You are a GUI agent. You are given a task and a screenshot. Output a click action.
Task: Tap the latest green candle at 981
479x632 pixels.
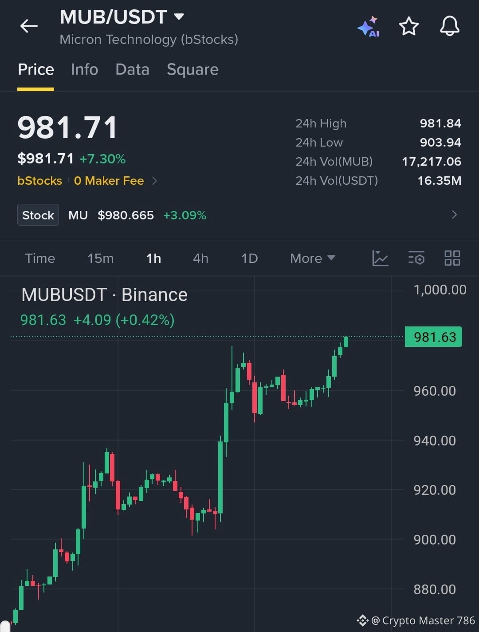pos(346,342)
